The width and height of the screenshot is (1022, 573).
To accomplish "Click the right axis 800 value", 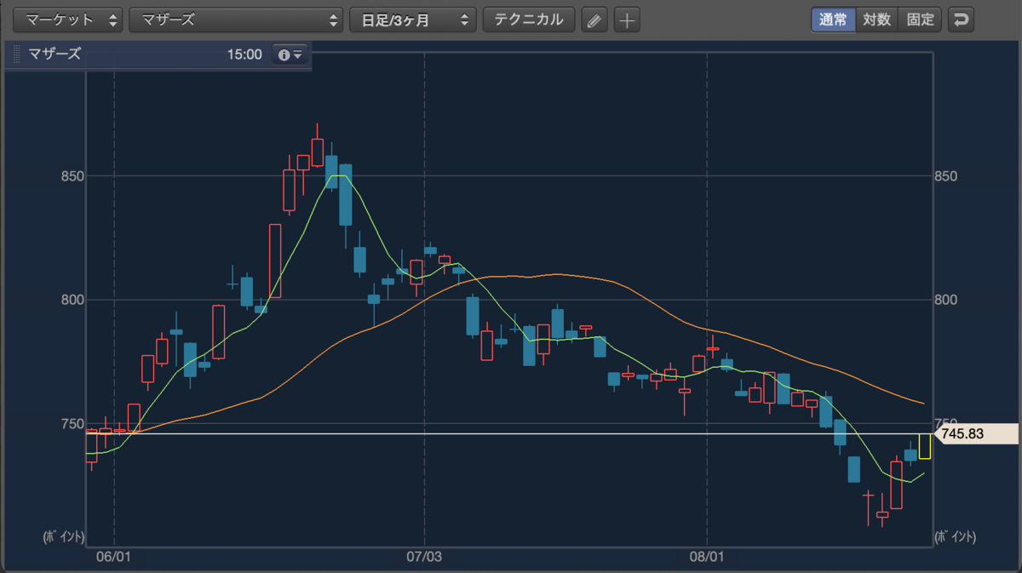I will click(x=947, y=300).
